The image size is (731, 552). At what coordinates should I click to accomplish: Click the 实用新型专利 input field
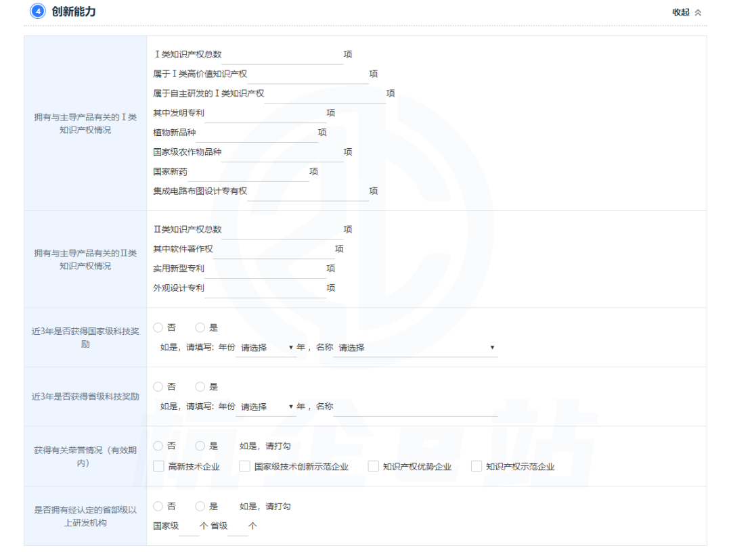pyautogui.click(x=265, y=269)
